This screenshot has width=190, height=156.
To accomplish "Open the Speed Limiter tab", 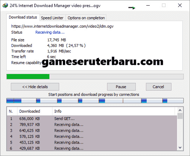I will pos(52,18).
